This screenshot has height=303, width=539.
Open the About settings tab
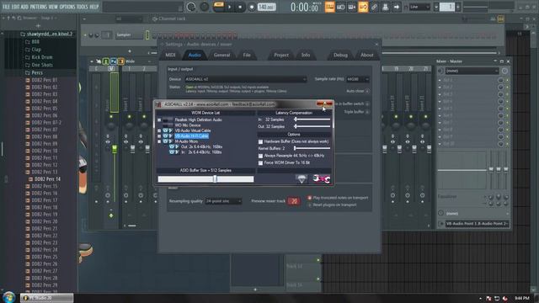pos(367,55)
